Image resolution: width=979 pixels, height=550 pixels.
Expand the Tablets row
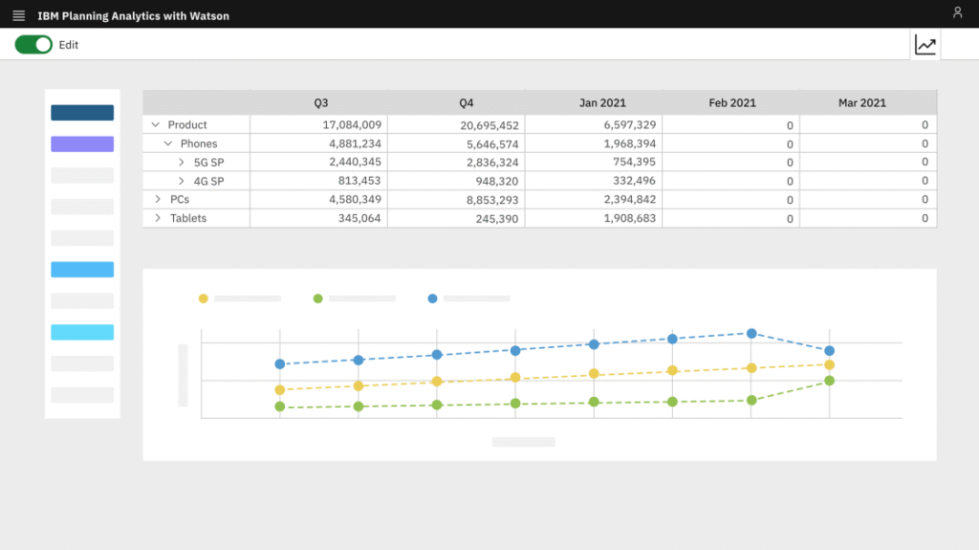(x=158, y=218)
